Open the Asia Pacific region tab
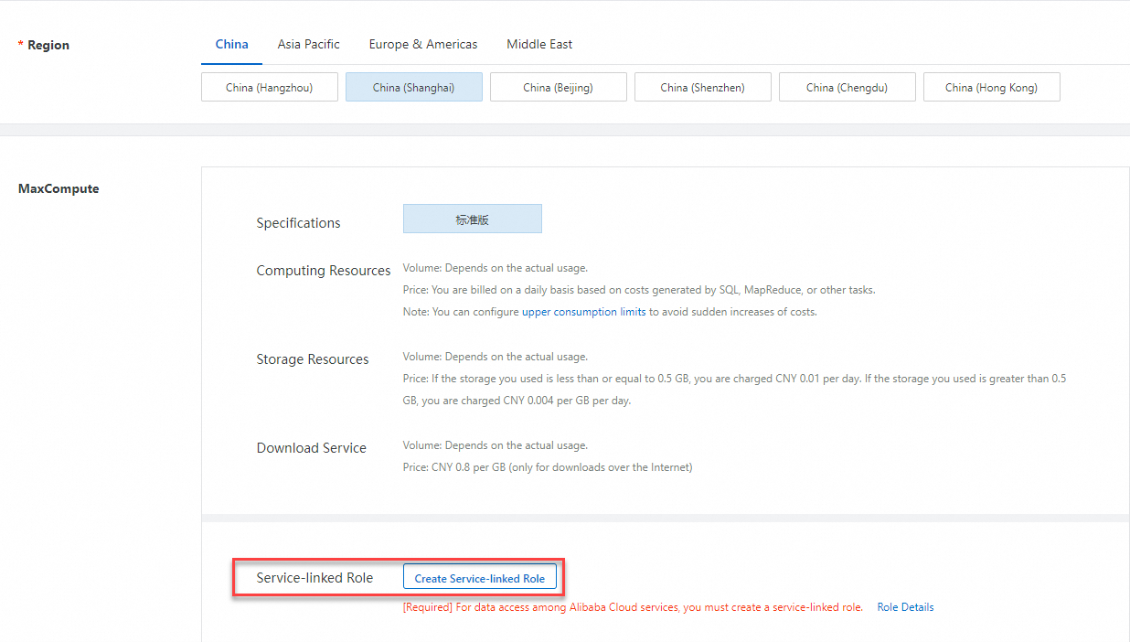This screenshot has height=642, width=1130. (308, 44)
